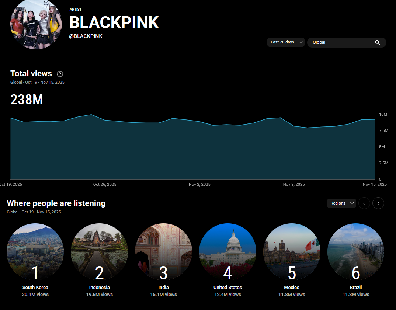Viewport: 396px width, 310px height.
Task: Click the Total views help question-mark icon
Action: [x=60, y=74]
